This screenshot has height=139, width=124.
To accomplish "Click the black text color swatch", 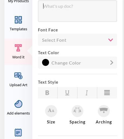I will point(45,63).
